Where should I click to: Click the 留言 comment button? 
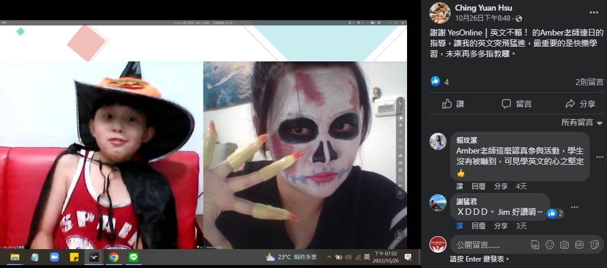tap(517, 104)
